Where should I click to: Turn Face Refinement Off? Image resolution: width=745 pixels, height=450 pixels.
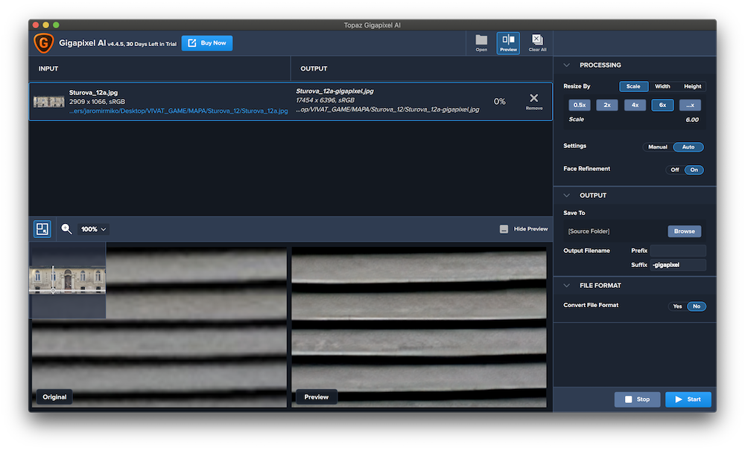675,170
